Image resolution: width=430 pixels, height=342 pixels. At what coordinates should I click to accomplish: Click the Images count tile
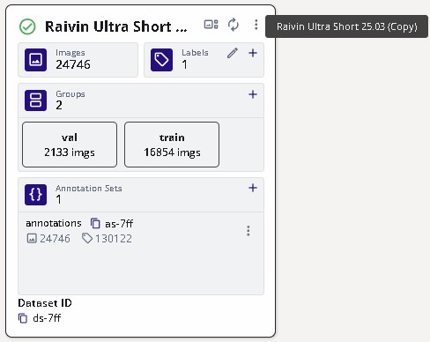(x=78, y=60)
